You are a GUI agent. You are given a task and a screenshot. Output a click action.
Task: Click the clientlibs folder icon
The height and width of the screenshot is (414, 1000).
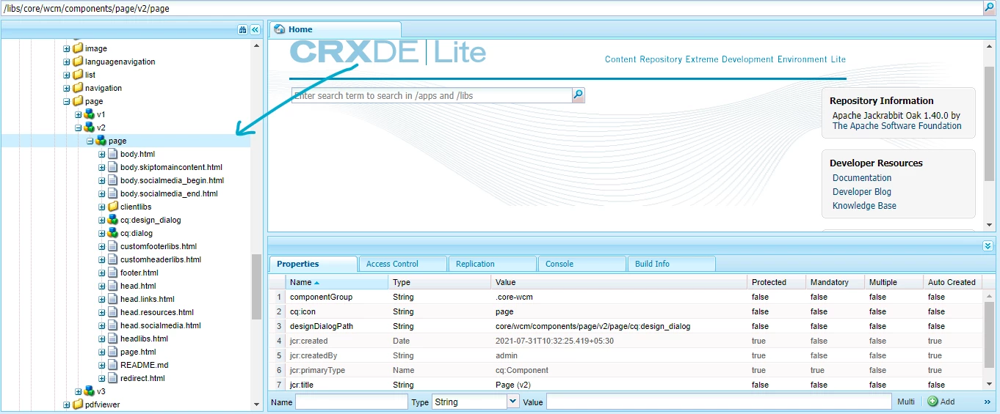(113, 207)
